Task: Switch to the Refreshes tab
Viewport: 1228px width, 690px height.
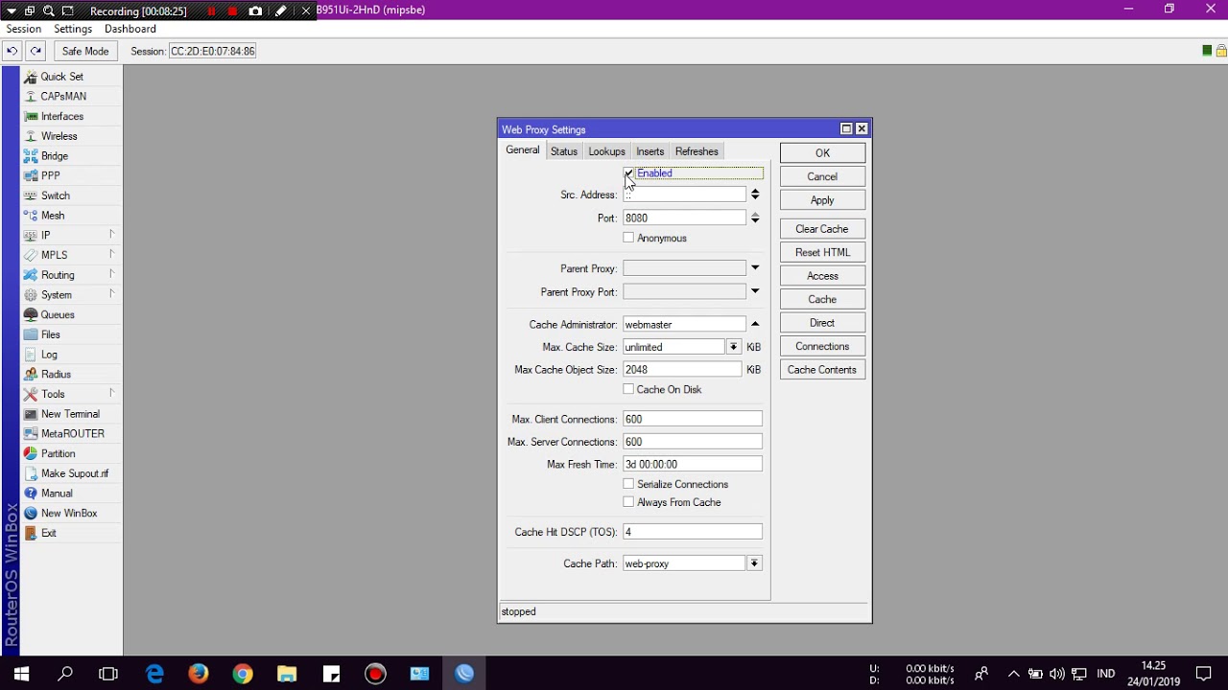Action: [697, 151]
